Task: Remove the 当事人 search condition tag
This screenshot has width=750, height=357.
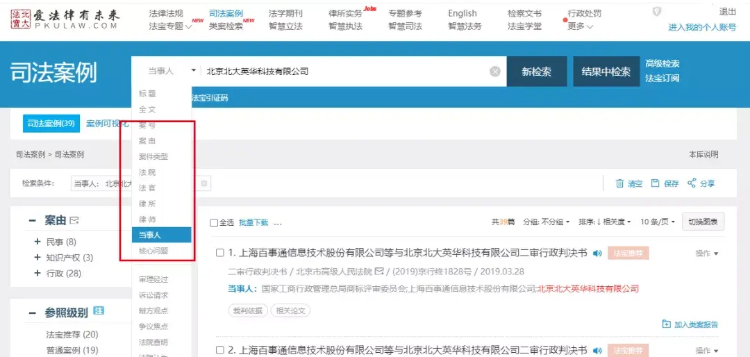Action: click(203, 183)
